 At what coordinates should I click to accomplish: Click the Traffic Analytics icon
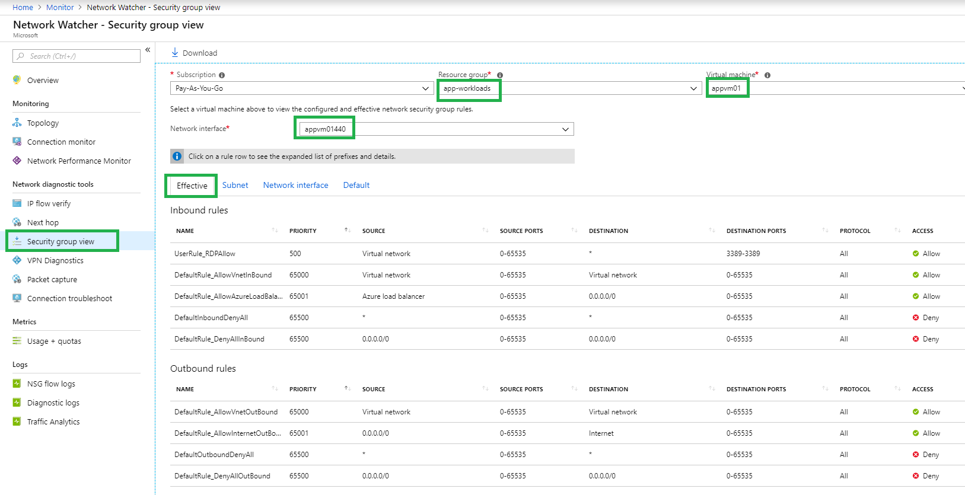(17, 421)
